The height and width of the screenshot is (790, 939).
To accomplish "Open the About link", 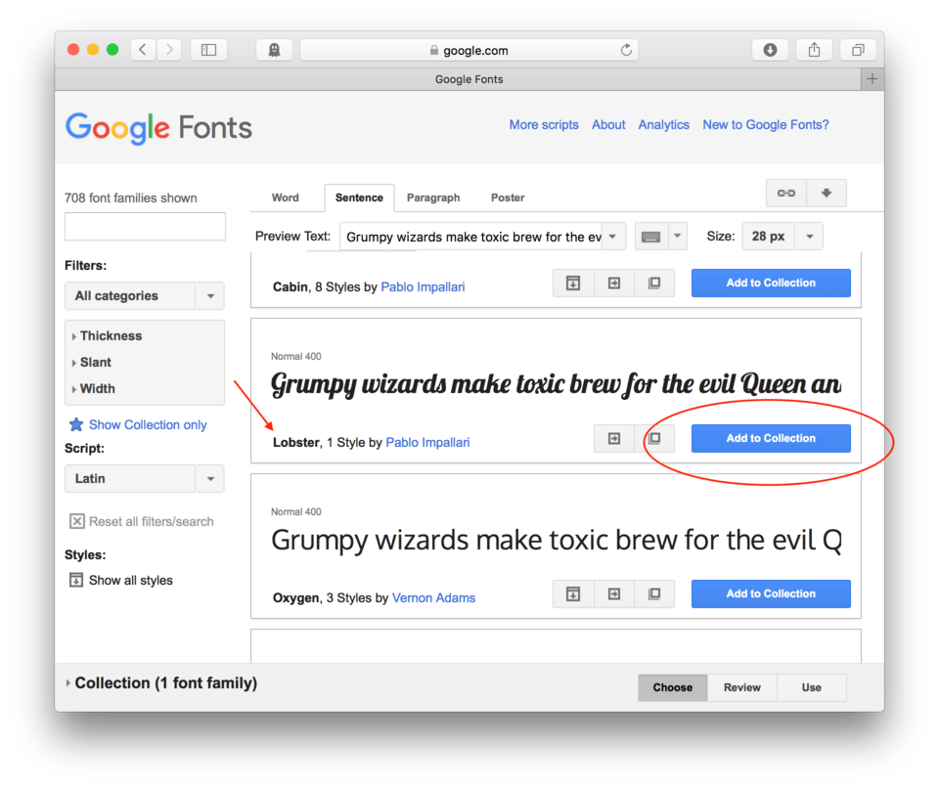I will pyautogui.click(x=608, y=124).
